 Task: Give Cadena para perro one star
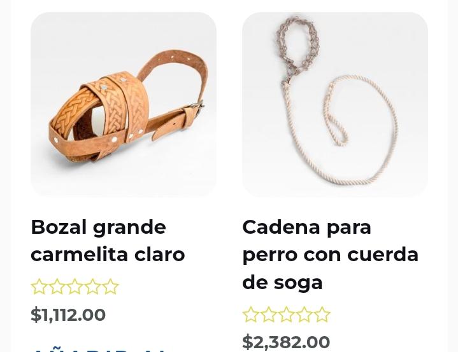pos(250,314)
